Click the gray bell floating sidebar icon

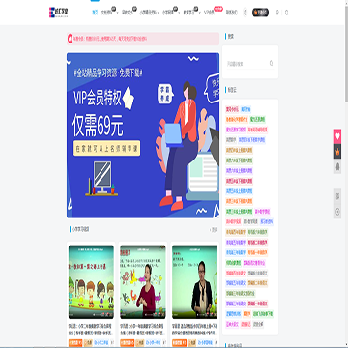pyautogui.click(x=337, y=166)
